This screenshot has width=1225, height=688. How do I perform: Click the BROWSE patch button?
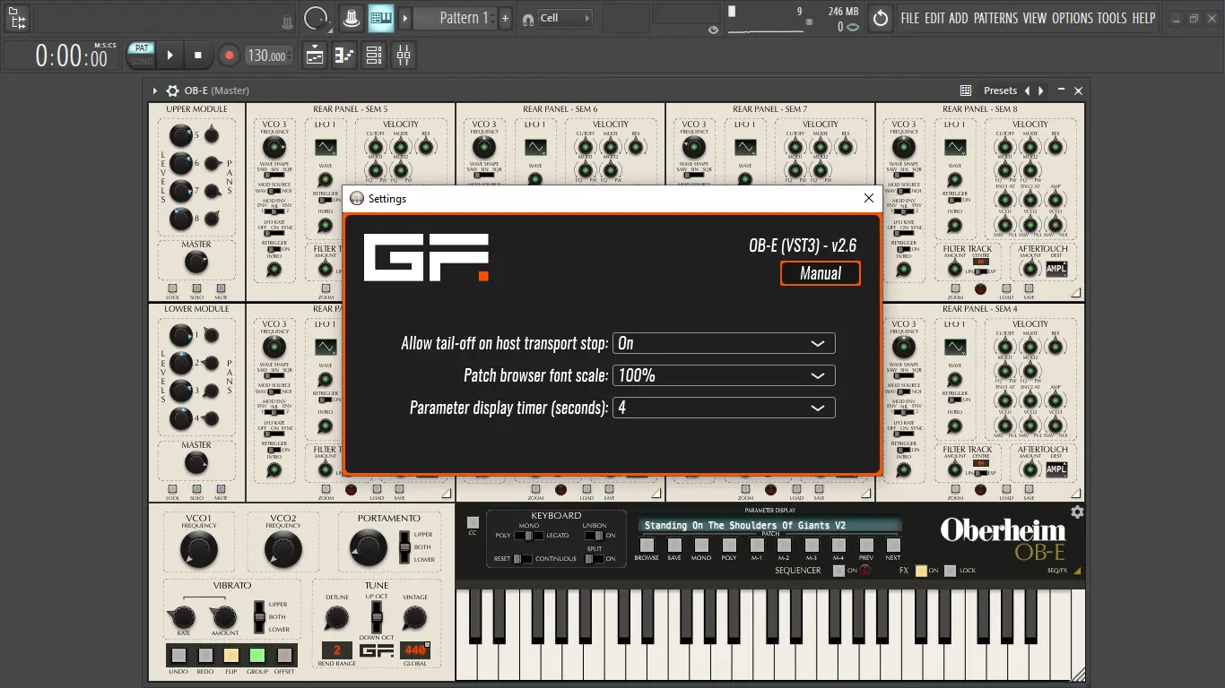[x=647, y=545]
